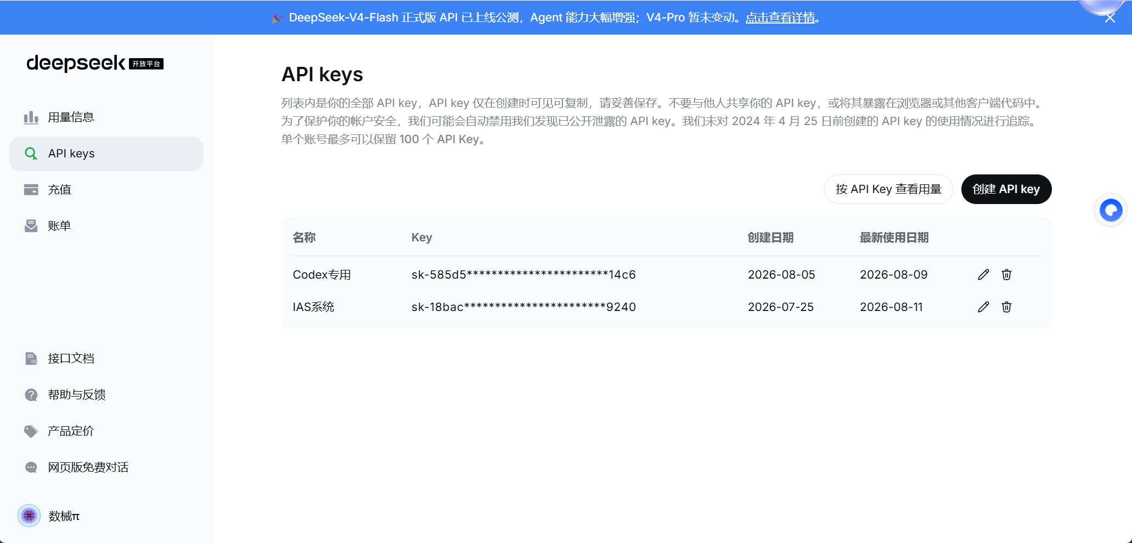Click the API keys page heading
This screenshot has height=543, width=1132.
coord(322,75)
